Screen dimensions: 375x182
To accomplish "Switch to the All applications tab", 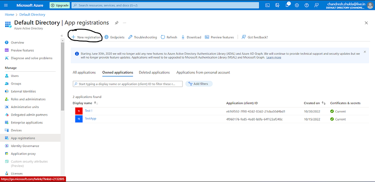I will [x=84, y=72].
